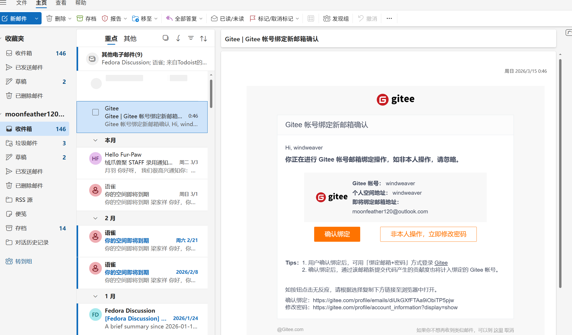Image resolution: width=572 pixels, height=335 pixels.
Task: Expand the Flag/Unflag dropdown
Action: coord(297,19)
